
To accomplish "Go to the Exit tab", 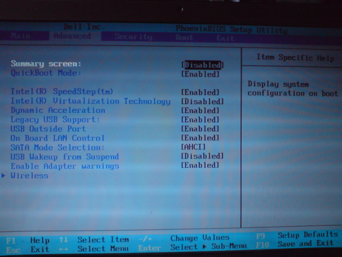I will [x=225, y=38].
